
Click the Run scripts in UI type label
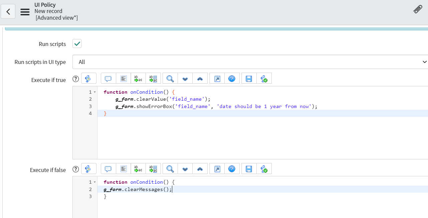[x=40, y=62]
